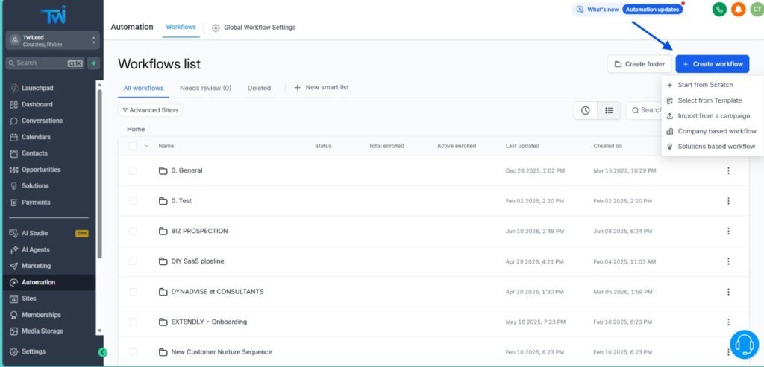
Task: Choose Import from a campaign
Action: [x=713, y=115]
